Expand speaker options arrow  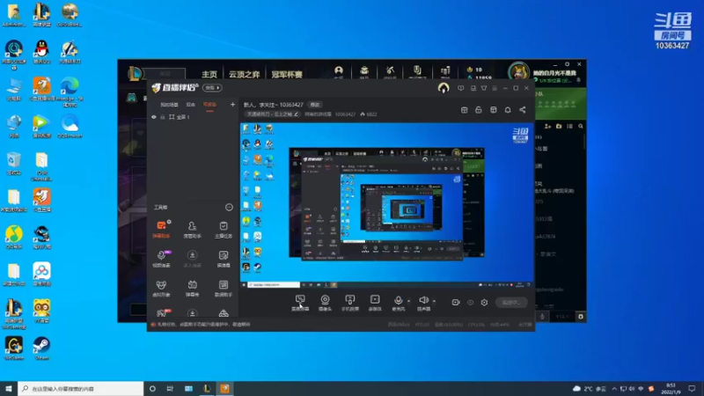[434, 301]
